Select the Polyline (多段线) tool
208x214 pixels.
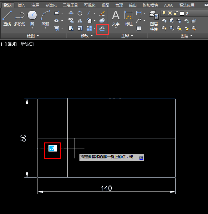(20, 18)
